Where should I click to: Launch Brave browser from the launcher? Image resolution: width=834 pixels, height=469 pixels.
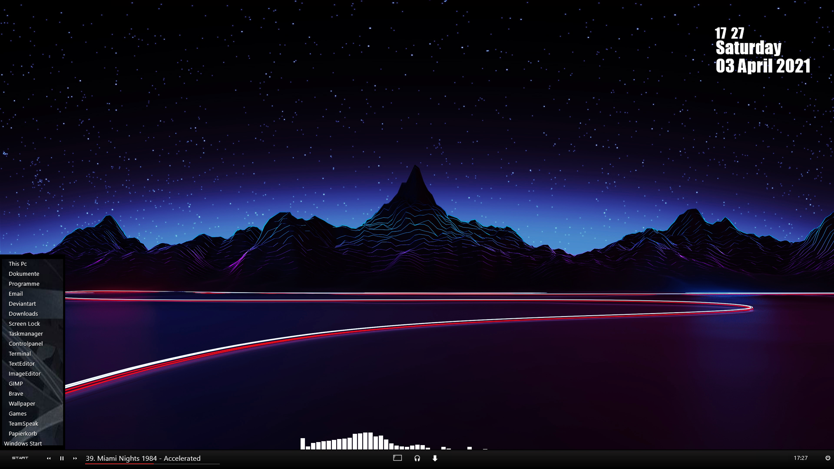tap(16, 393)
